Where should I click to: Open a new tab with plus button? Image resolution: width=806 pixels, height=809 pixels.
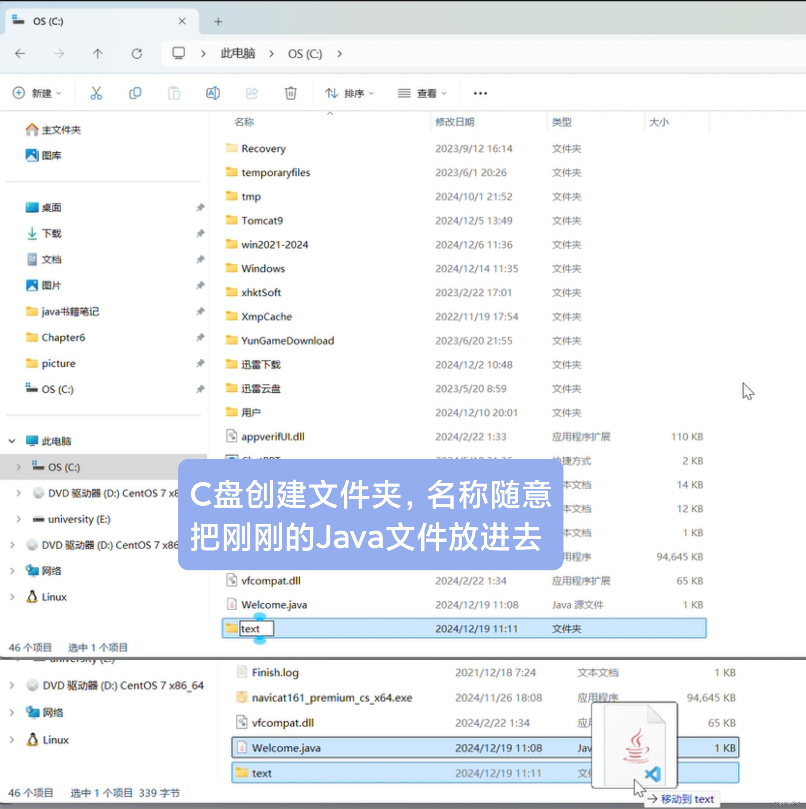[218, 22]
